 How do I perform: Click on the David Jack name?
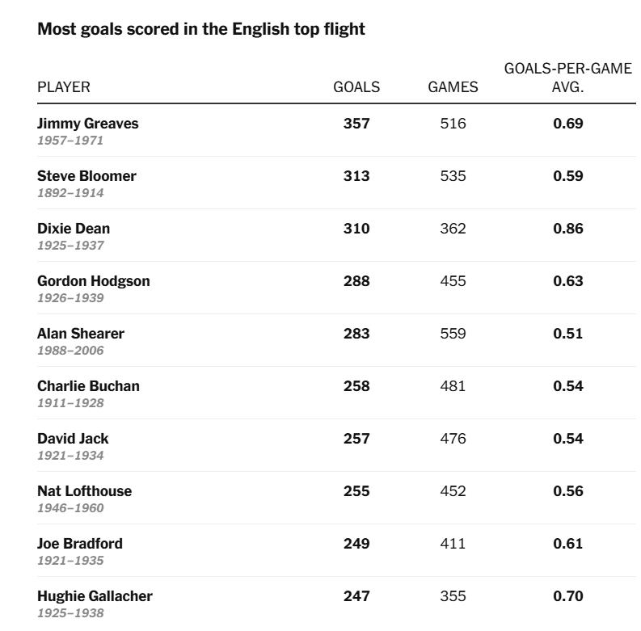[x=73, y=439]
